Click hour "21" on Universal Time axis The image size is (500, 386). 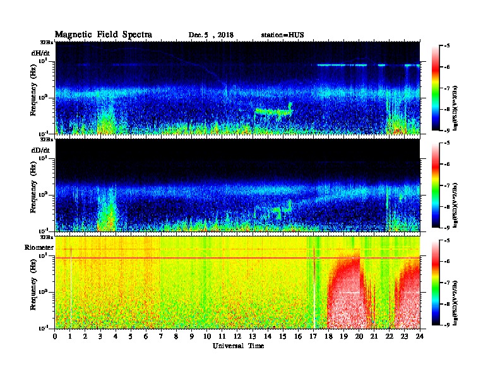374,337
